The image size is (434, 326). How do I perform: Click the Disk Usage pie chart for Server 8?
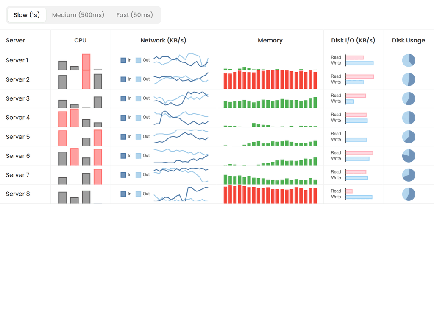click(408, 194)
